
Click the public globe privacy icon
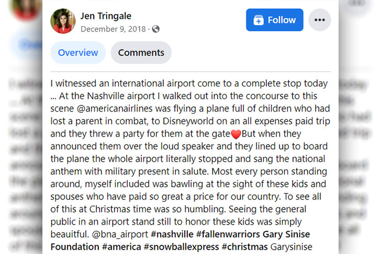coord(156,29)
